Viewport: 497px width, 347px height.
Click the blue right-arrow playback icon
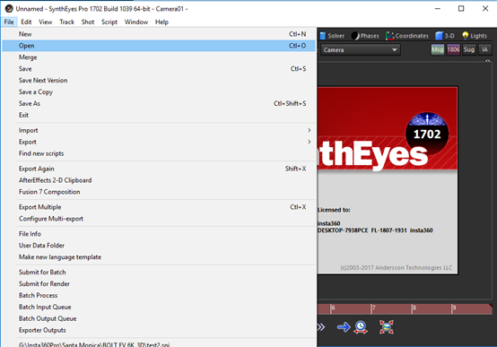pos(344,327)
